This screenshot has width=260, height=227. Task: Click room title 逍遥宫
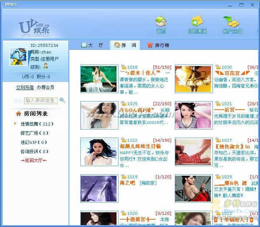pos(138,219)
